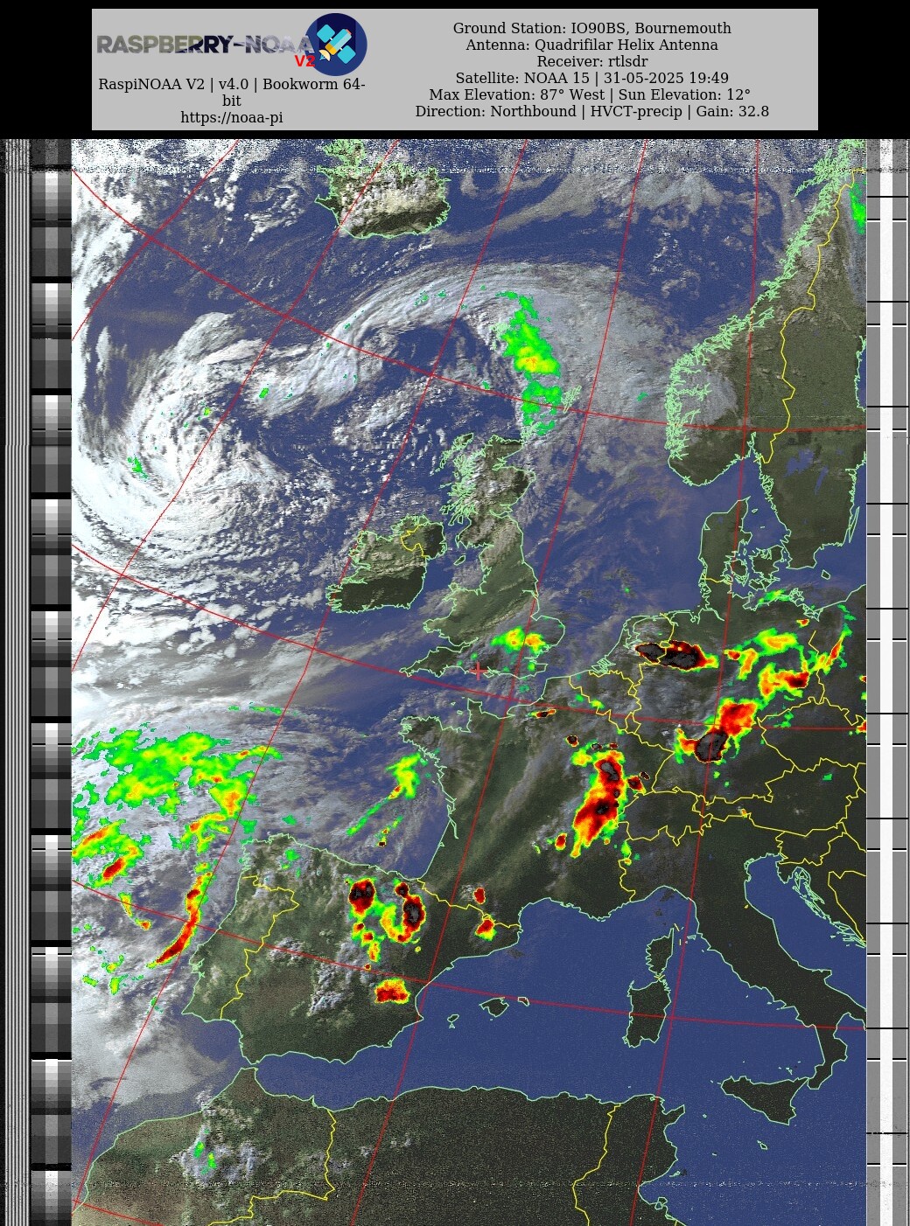Select 'Max Elevation: 87° West' line
Image resolution: width=910 pixels, height=1226 pixels.
coord(590,94)
